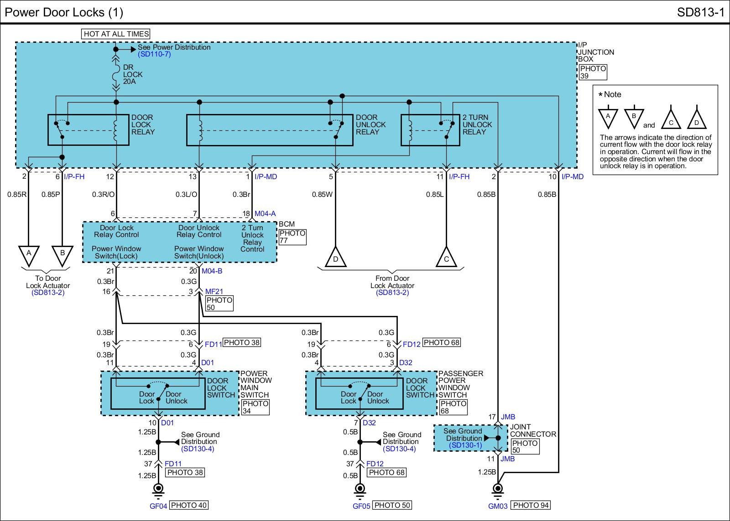Click the GF04 ground symbol

pyautogui.click(x=158, y=489)
